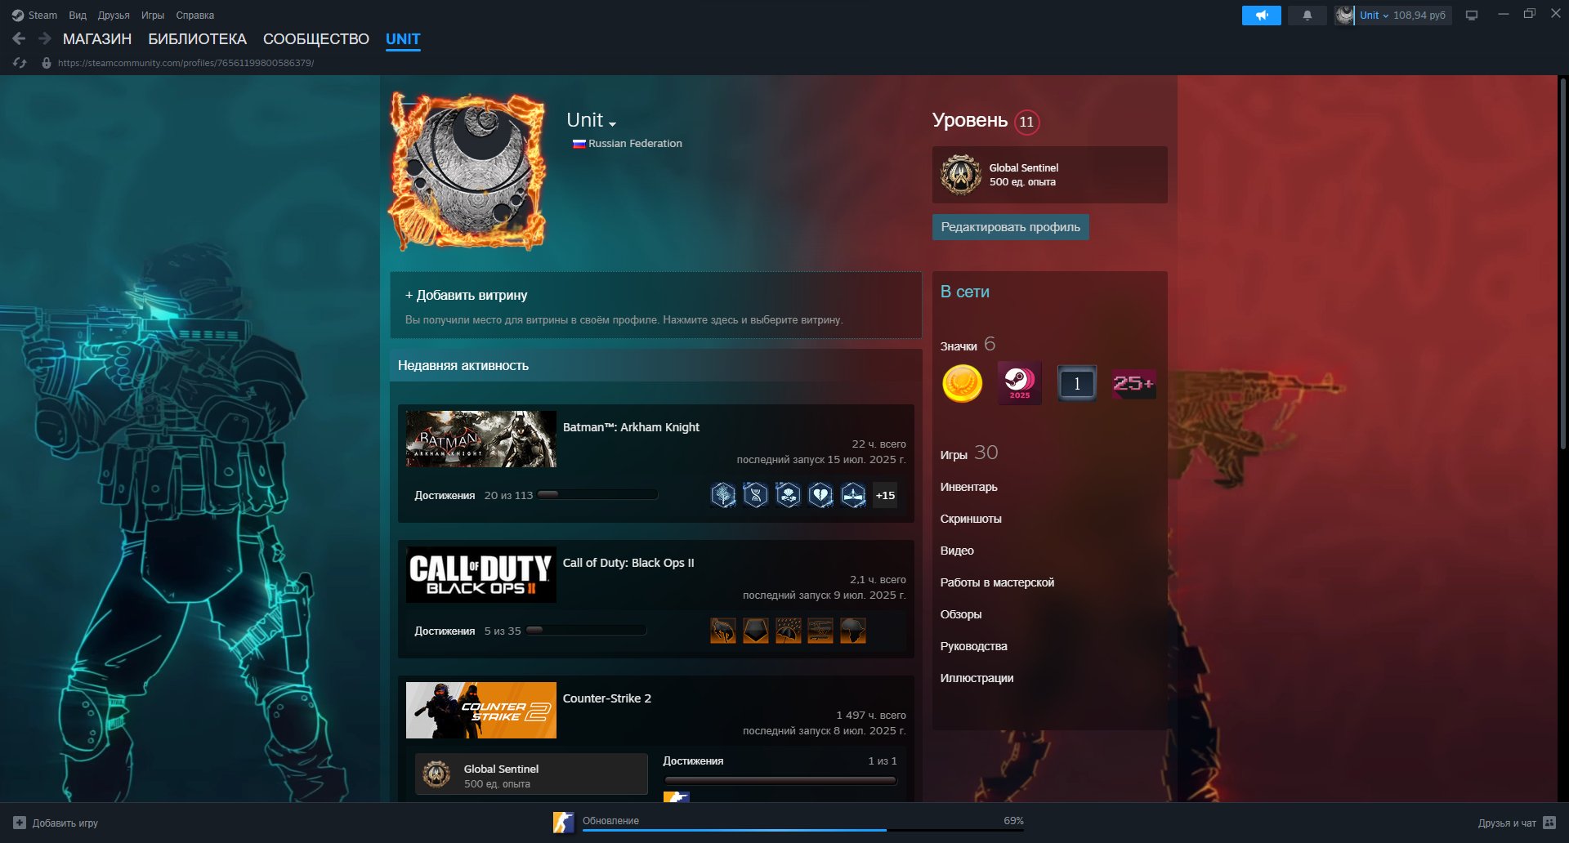Screen dimensions: 1569x843
Task: Open the Игры menu
Action: coord(153,16)
